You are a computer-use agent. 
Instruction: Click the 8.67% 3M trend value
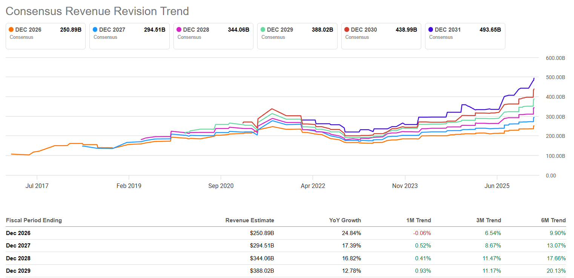[x=493, y=246]
